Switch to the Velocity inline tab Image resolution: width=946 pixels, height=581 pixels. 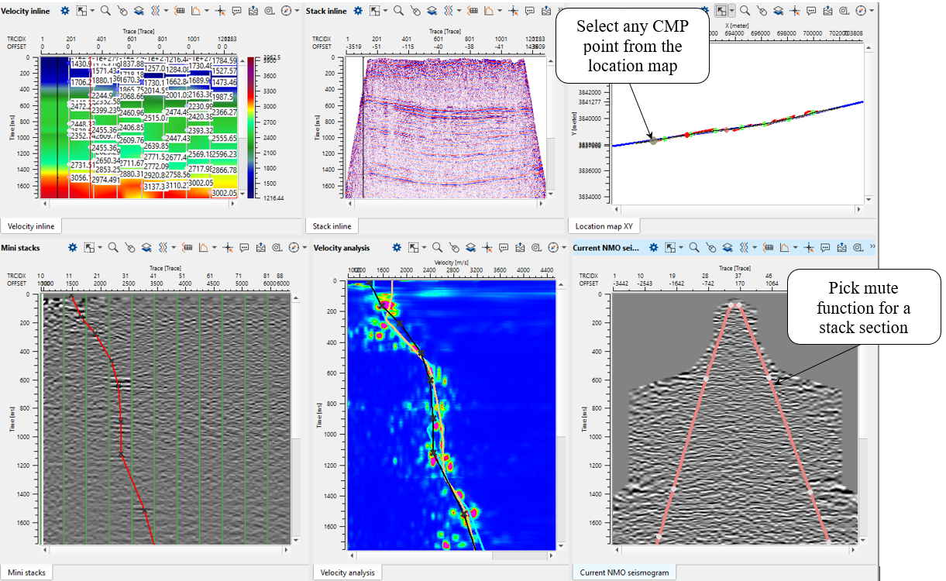click(31, 226)
